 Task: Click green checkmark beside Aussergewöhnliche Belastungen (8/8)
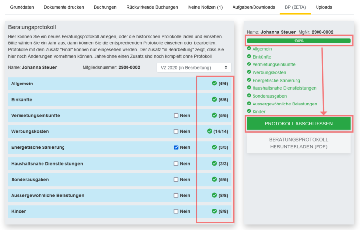214,195
